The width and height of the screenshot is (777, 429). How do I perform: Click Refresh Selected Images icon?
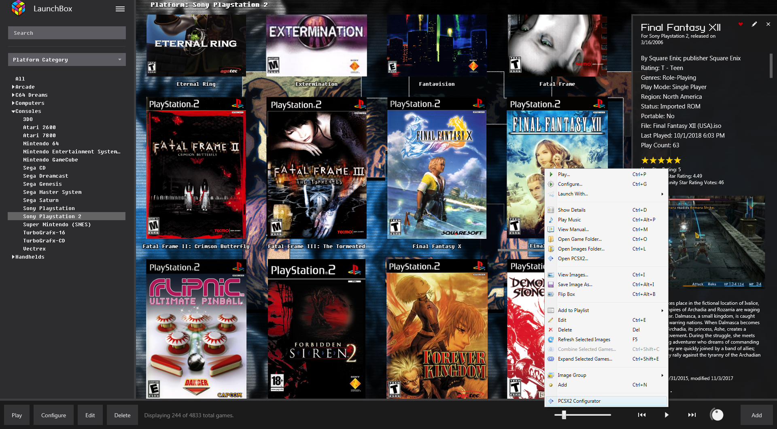click(x=551, y=340)
